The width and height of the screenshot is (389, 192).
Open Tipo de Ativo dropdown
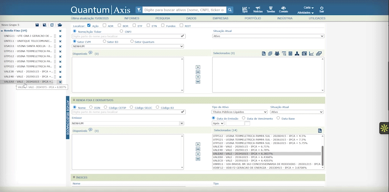pyautogui.click(x=239, y=112)
